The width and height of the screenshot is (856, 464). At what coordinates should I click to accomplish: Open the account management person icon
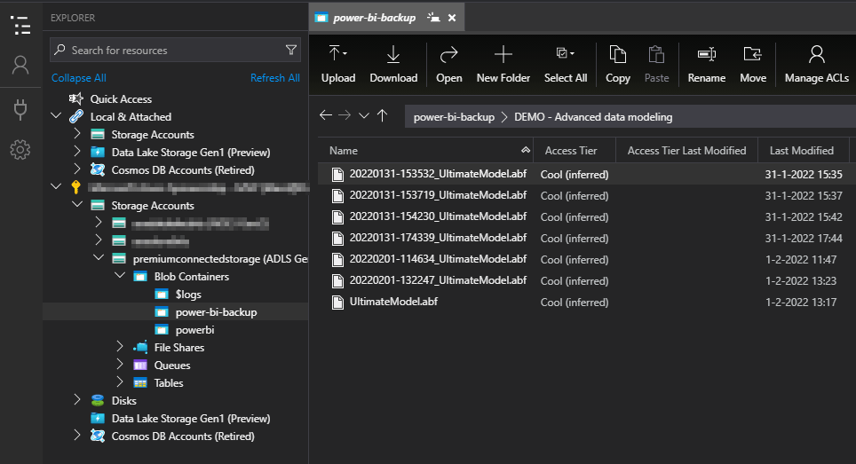[x=20, y=65]
